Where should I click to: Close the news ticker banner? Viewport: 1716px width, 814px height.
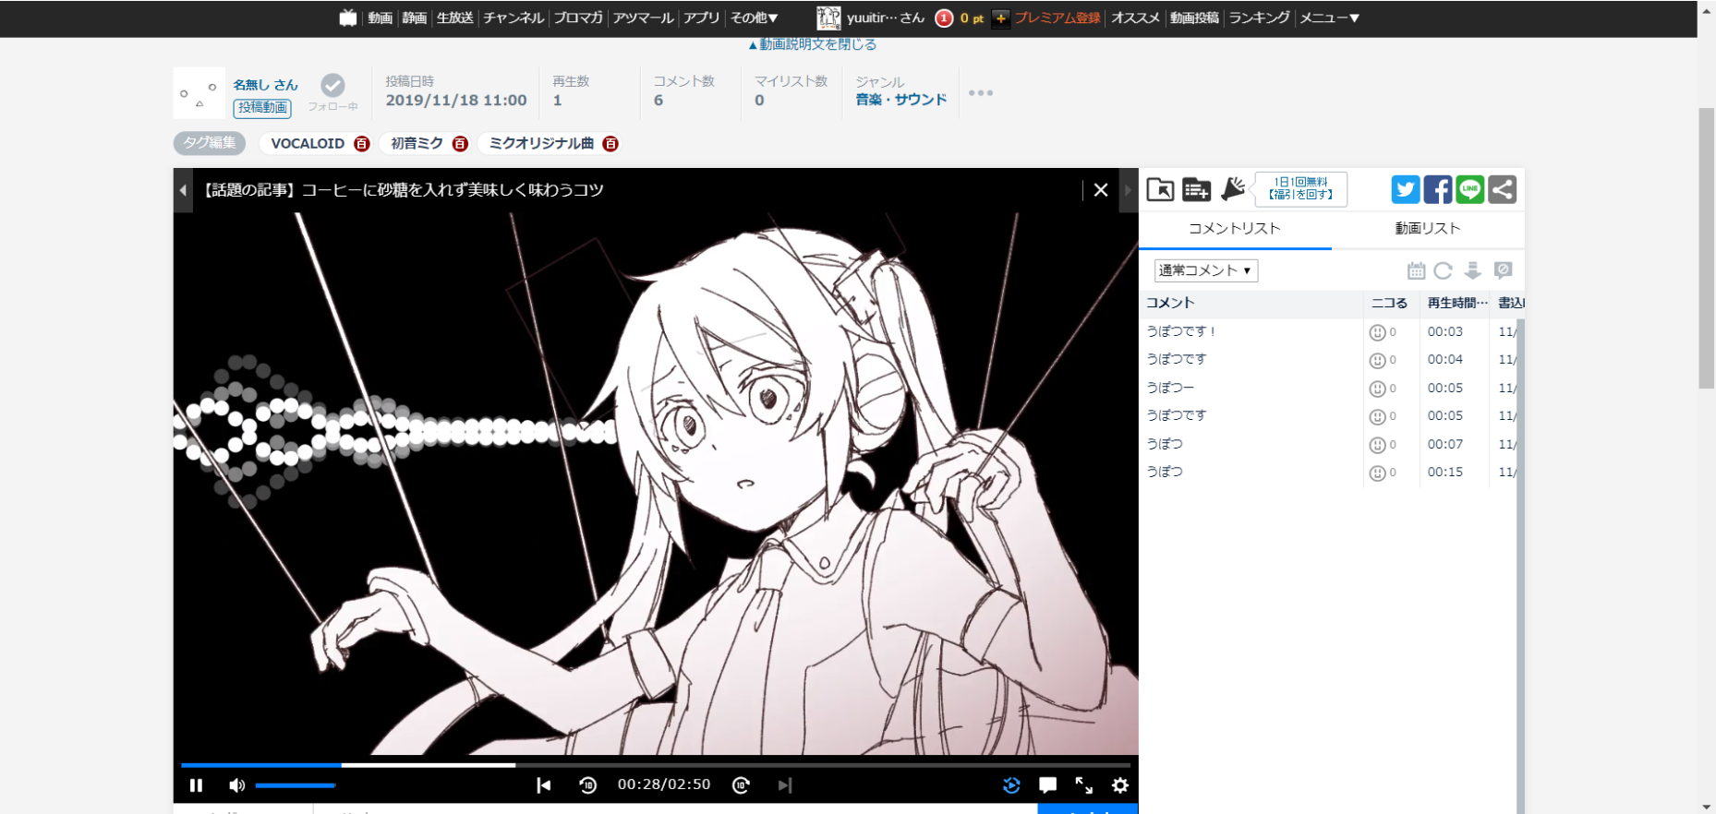coord(1101,190)
